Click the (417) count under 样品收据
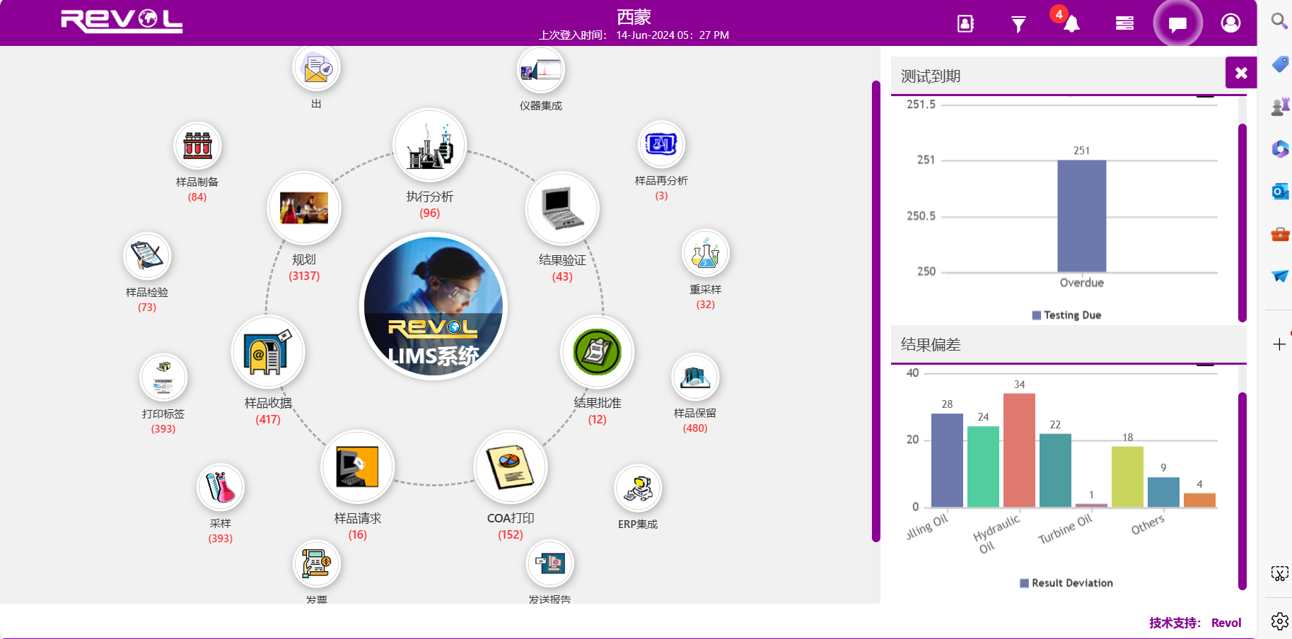The image size is (1292, 639). pos(268,419)
